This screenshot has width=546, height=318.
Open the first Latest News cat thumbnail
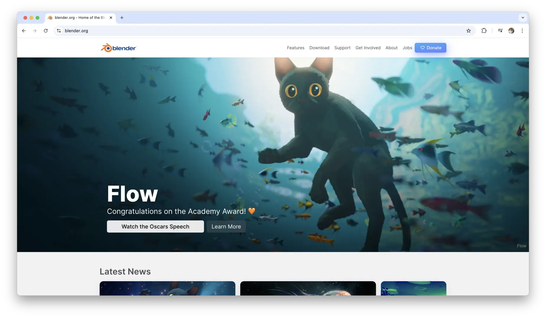(x=167, y=288)
